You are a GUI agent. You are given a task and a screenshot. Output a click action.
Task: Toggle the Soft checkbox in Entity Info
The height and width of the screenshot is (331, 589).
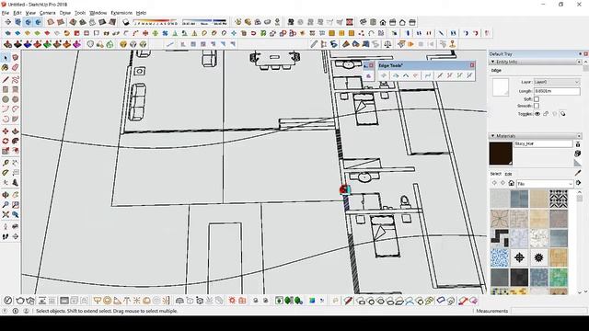[x=537, y=99]
